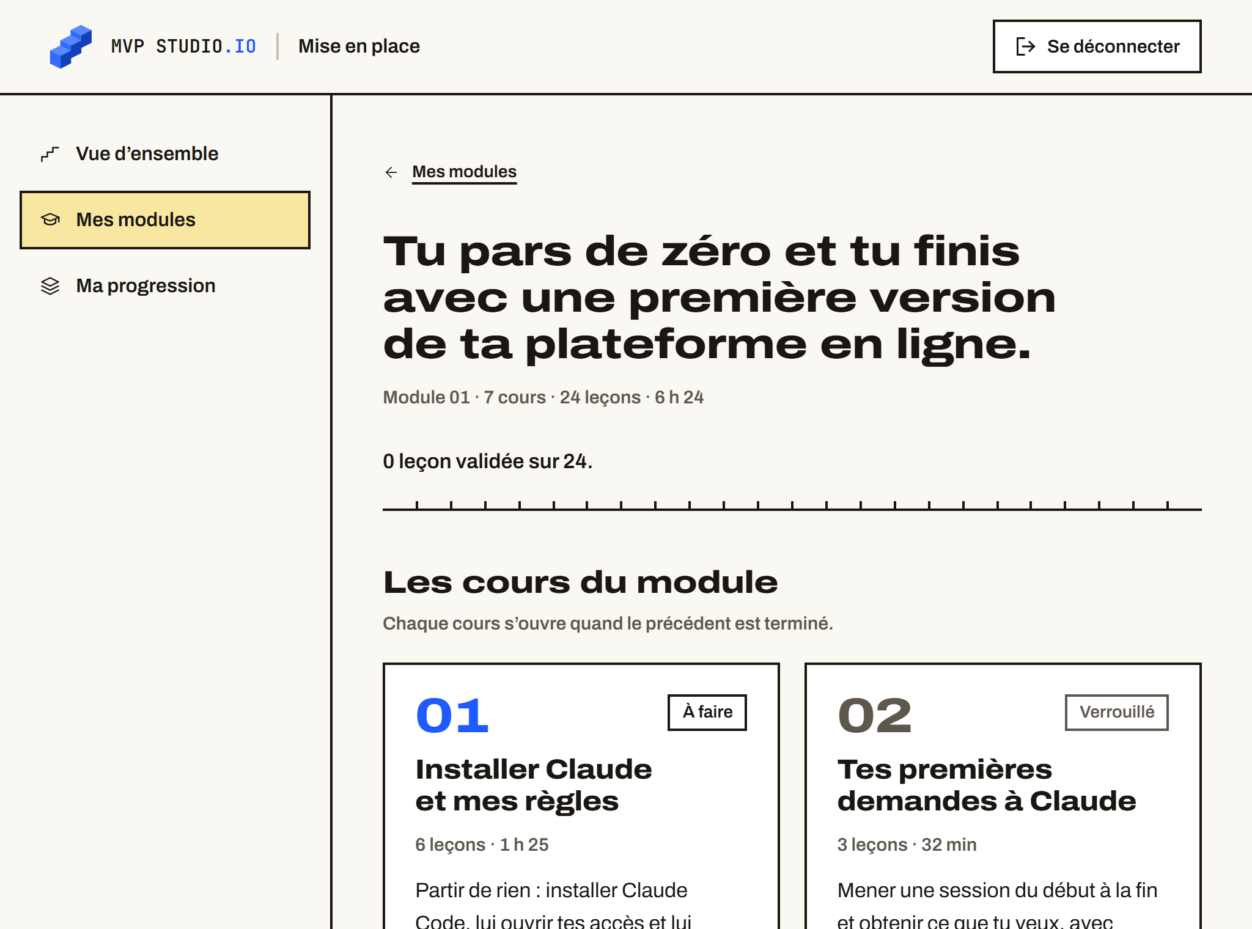This screenshot has width=1252, height=929.
Task: Click the À faire status badge
Action: 707,712
